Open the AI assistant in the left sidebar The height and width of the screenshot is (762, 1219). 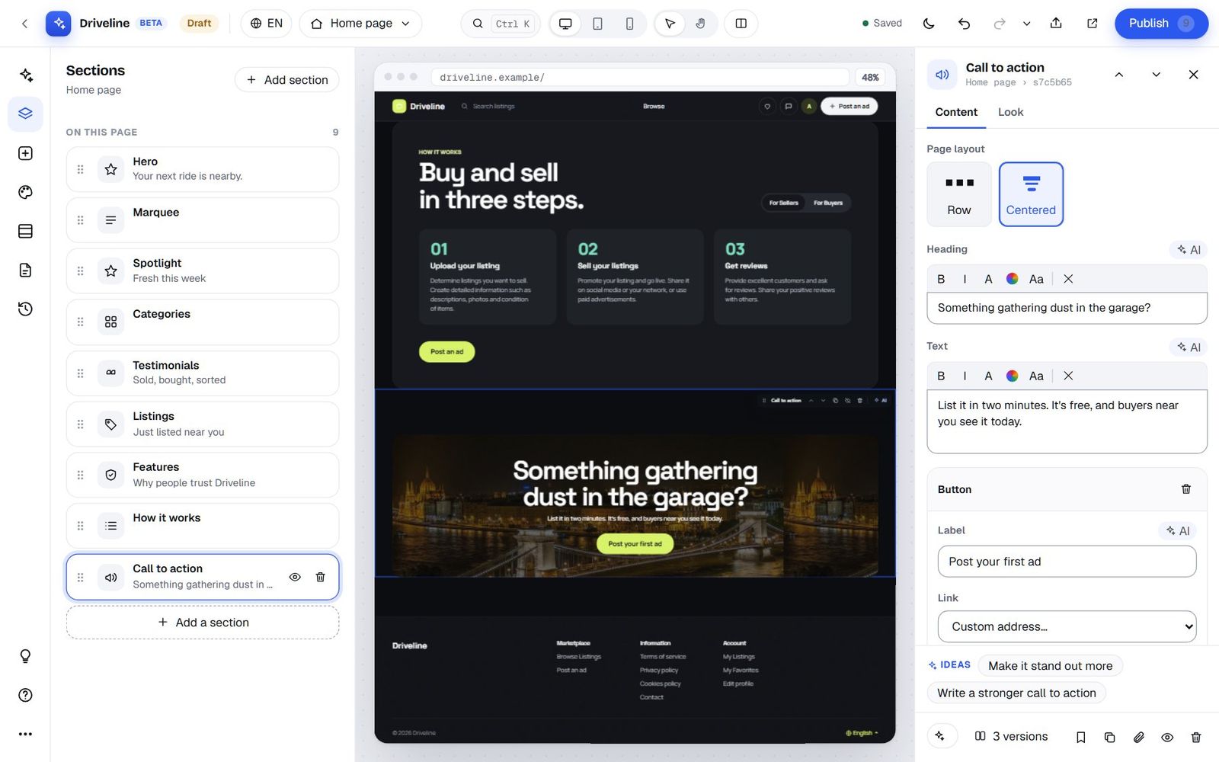25,75
